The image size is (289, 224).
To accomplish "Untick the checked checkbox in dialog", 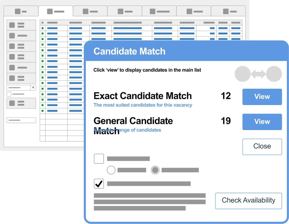I will [x=99, y=184].
